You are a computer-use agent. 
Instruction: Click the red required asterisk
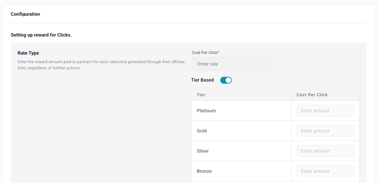click(219, 52)
